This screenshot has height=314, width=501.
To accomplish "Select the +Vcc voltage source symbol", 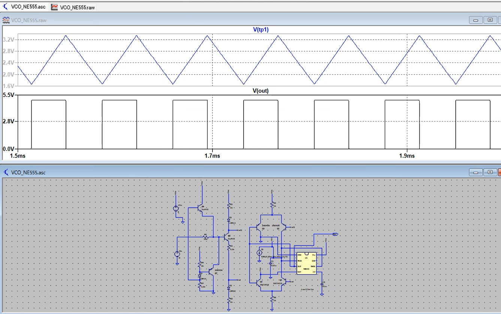I will (176, 209).
